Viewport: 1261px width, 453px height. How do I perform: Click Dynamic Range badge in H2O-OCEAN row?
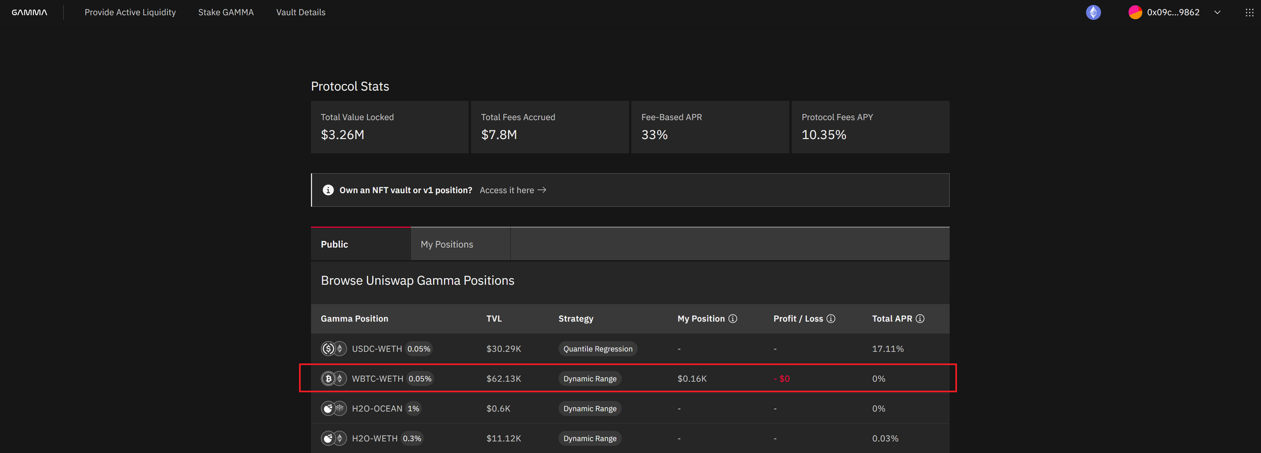click(590, 408)
